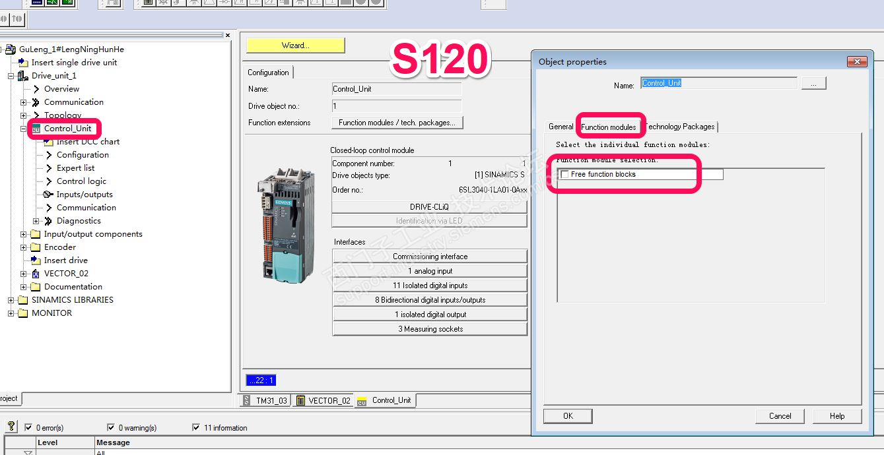
Task: Click the ellipsis button next to Name field
Action: coord(814,84)
